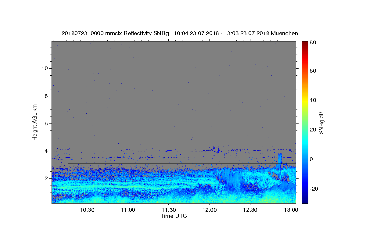Click the 11:00 time tick label
Viewport: 366px width, 244px height.
click(128, 210)
